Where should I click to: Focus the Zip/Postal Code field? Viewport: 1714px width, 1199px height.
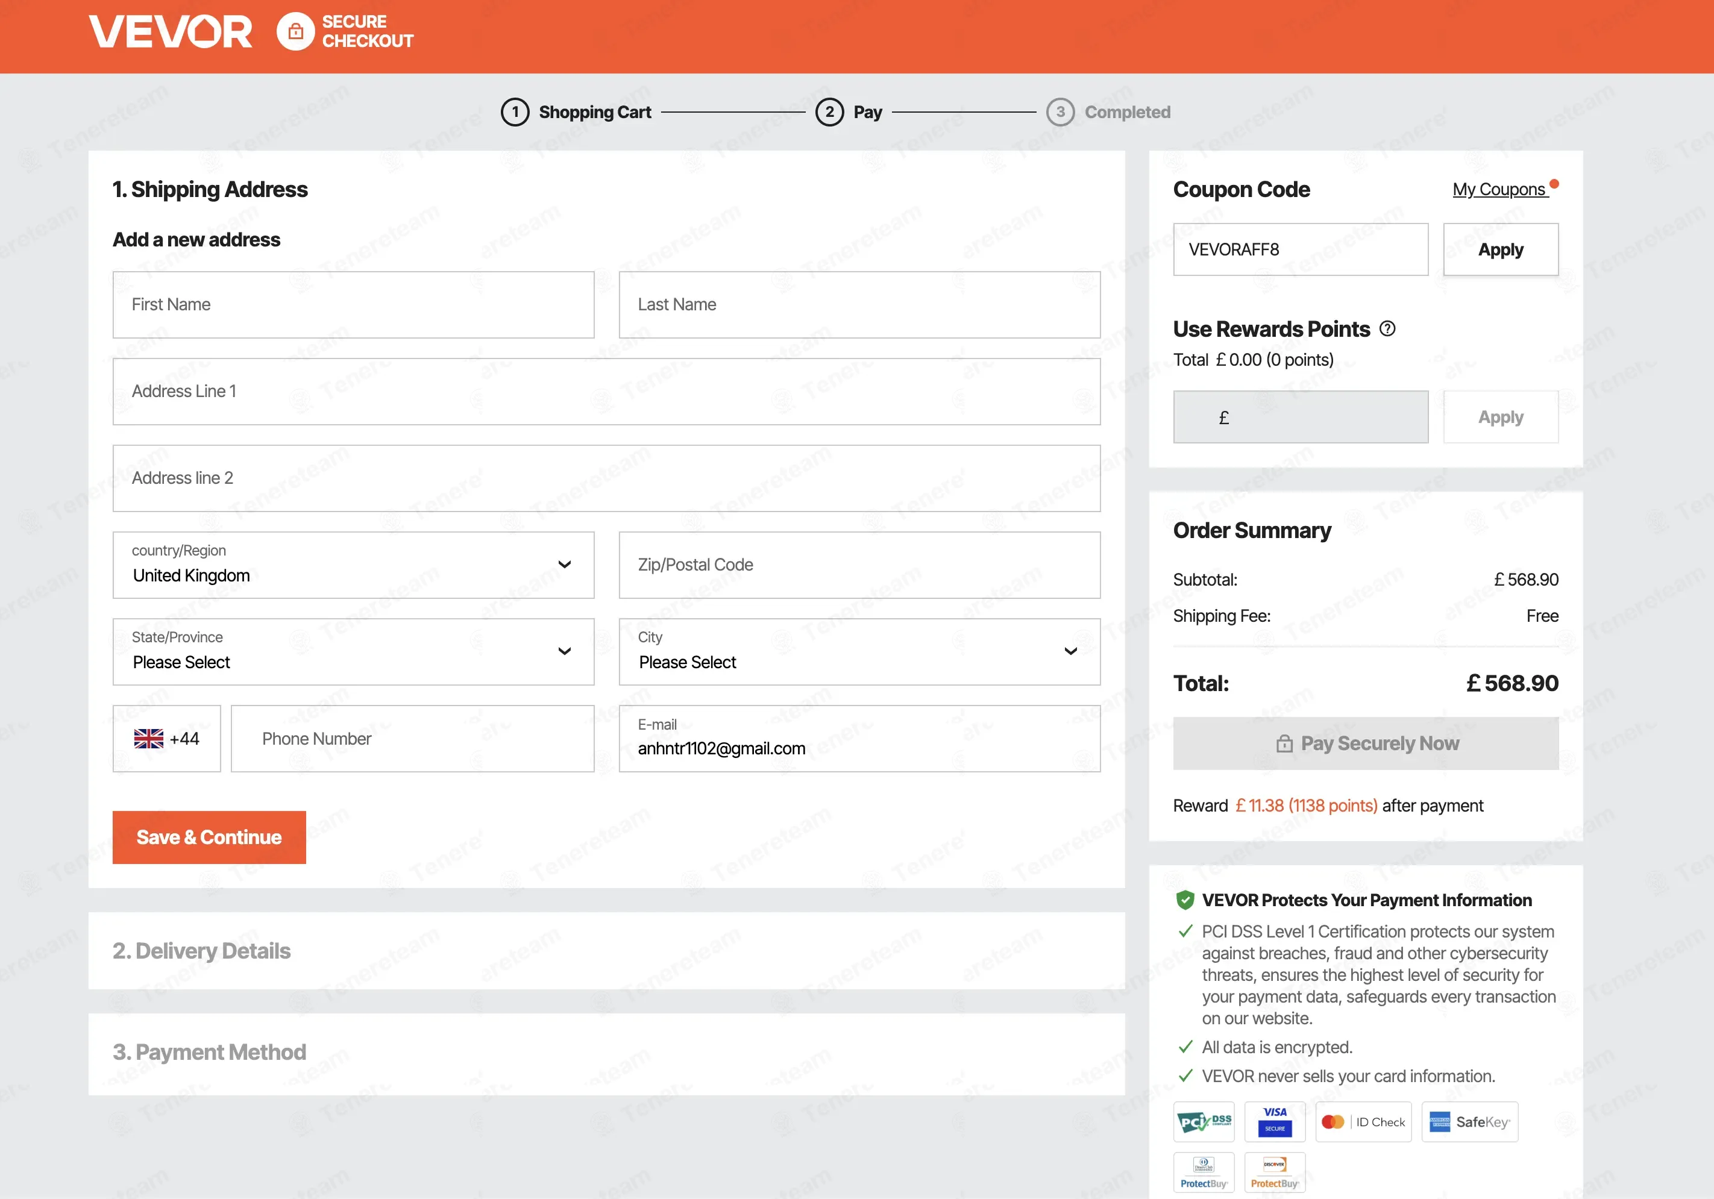[x=859, y=565]
